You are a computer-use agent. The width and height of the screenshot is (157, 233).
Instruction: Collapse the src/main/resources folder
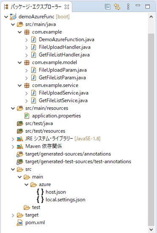click(13, 108)
